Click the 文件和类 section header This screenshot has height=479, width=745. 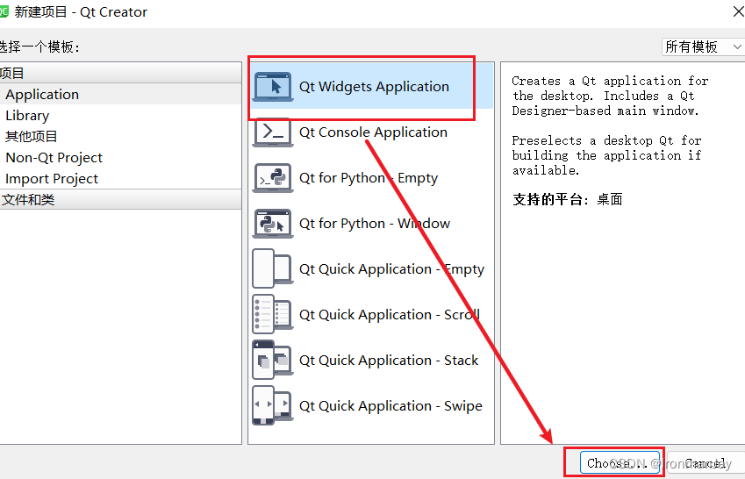coord(121,200)
